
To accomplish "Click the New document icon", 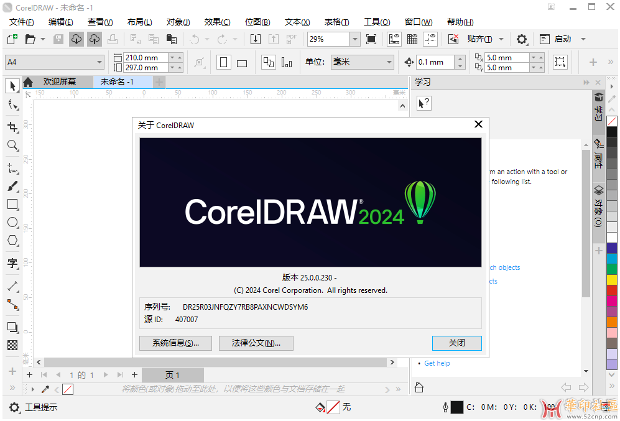I will tap(12, 39).
